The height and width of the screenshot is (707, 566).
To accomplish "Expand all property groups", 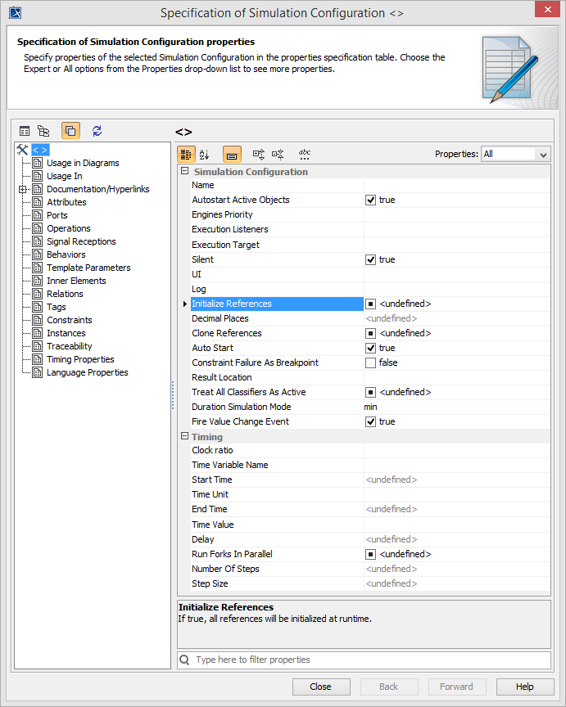I will click(x=258, y=154).
